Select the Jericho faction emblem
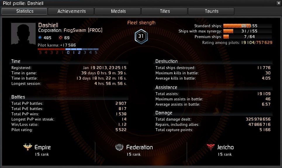Viewport: 282px width, 168px height. (211, 147)
